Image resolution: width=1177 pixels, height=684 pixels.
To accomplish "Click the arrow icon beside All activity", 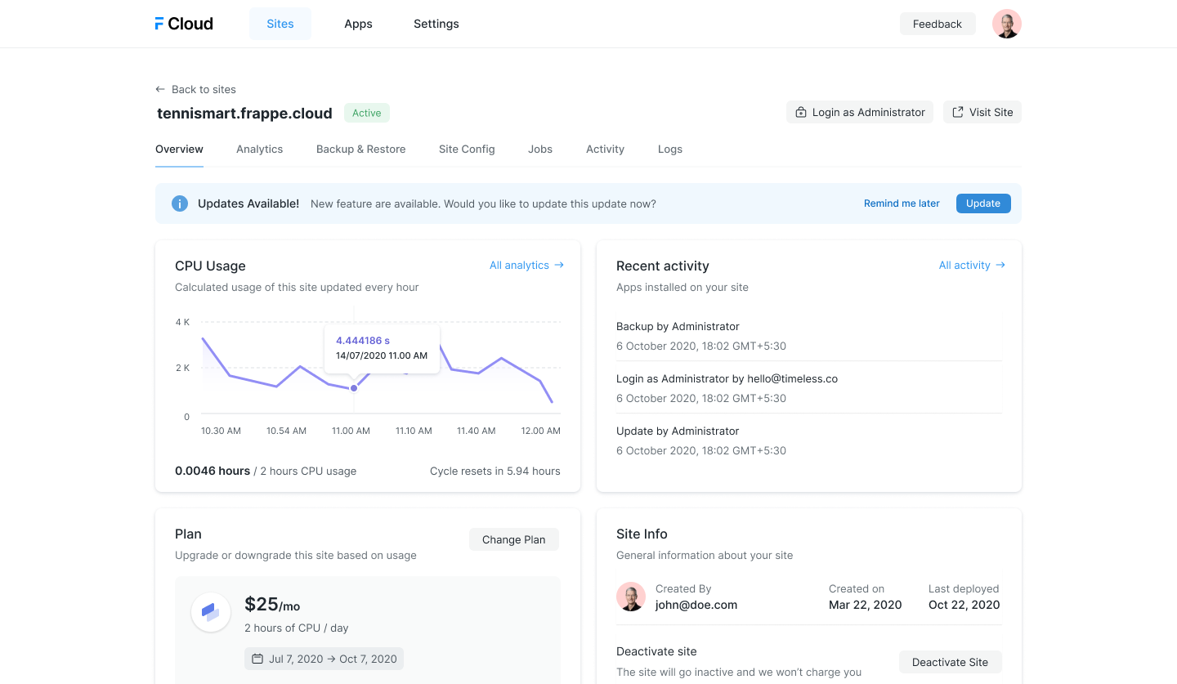I will [1000, 265].
